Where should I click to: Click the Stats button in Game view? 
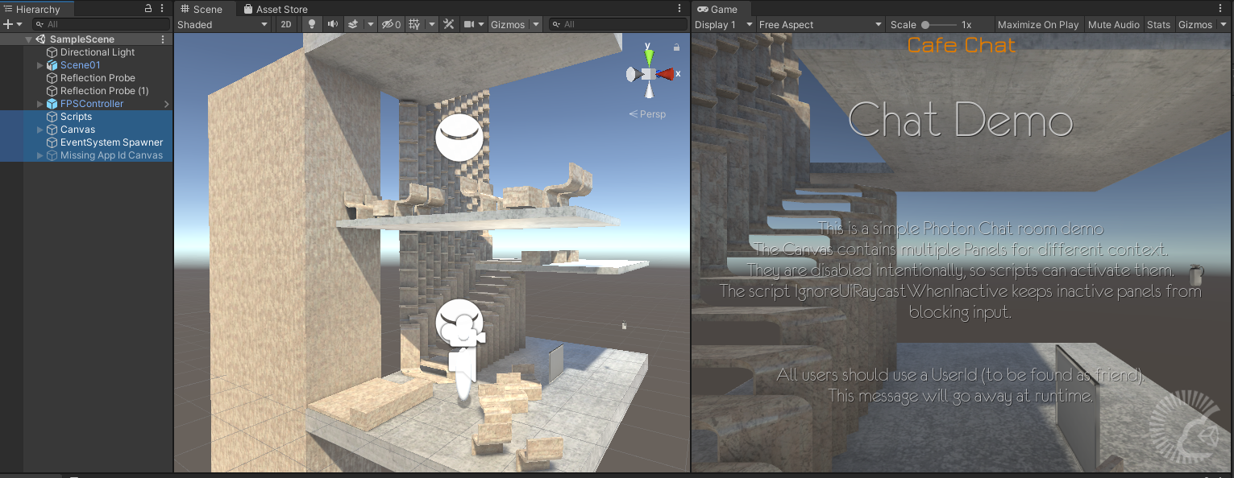1158,24
